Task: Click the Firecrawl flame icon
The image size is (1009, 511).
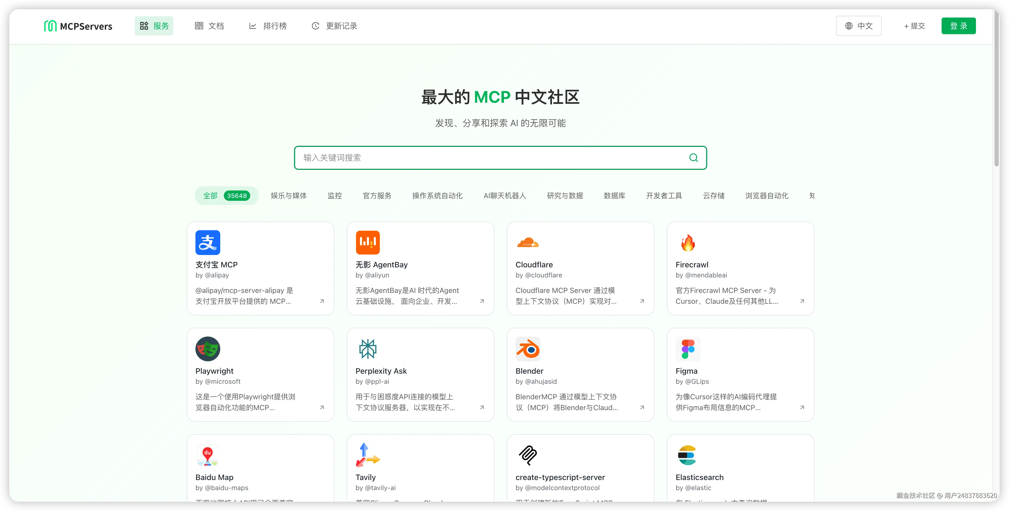Action: pos(688,243)
